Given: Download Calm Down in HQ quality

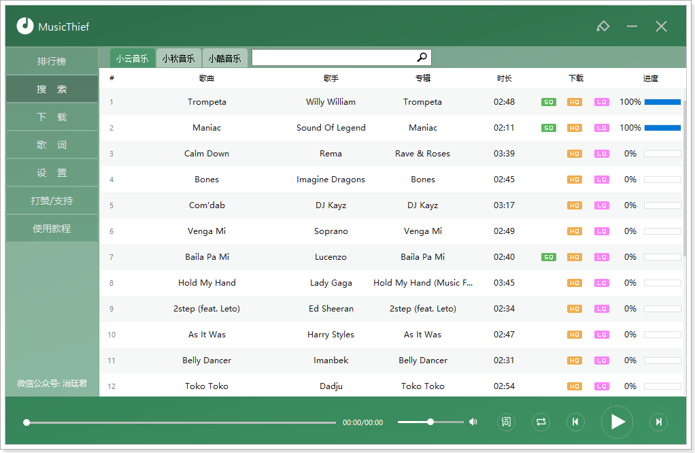Looking at the screenshot, I should (x=575, y=154).
